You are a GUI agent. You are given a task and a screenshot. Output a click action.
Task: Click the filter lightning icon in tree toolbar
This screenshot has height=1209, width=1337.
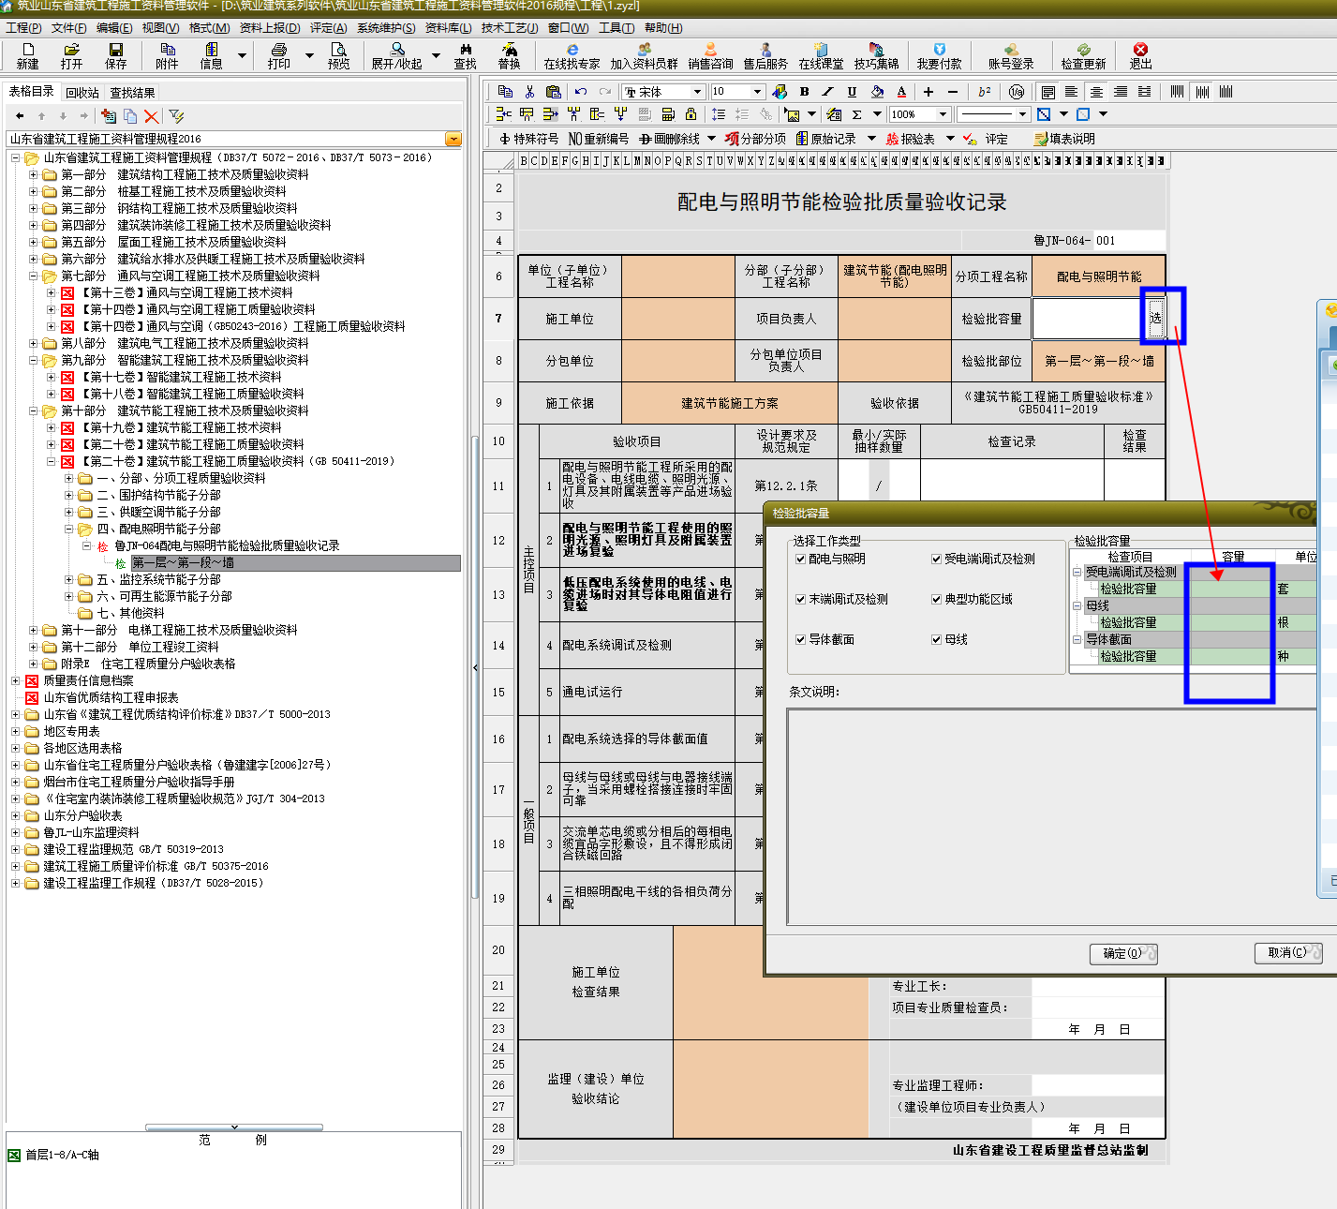point(176,116)
